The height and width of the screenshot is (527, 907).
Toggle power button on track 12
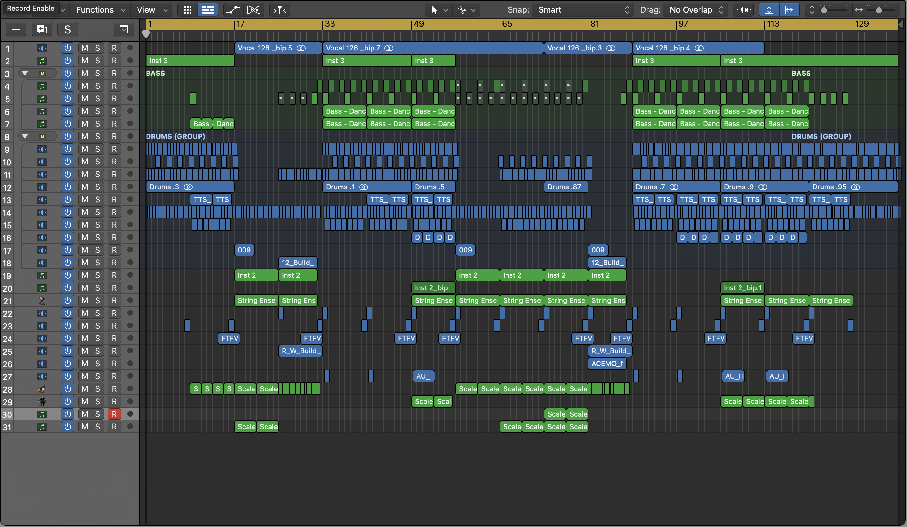67,187
